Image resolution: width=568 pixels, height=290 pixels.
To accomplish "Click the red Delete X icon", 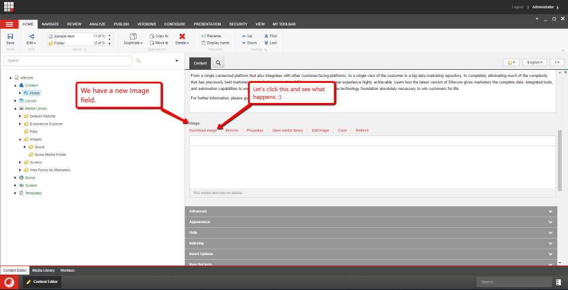I will [x=182, y=37].
